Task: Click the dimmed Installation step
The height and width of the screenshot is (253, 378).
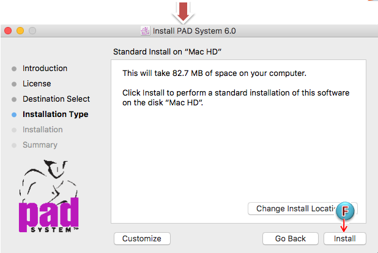Action: tap(42, 129)
